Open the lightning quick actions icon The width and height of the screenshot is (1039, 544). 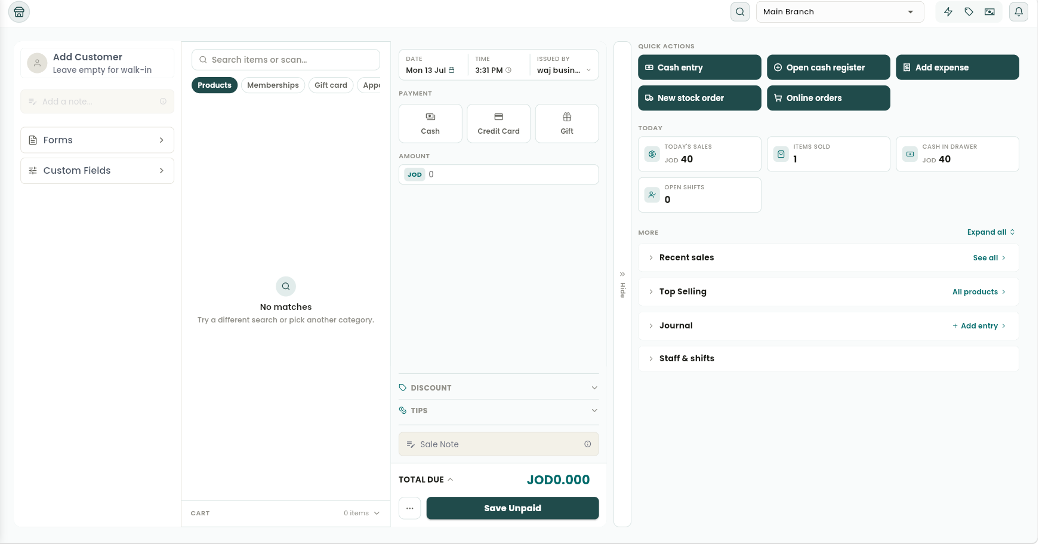click(x=948, y=12)
